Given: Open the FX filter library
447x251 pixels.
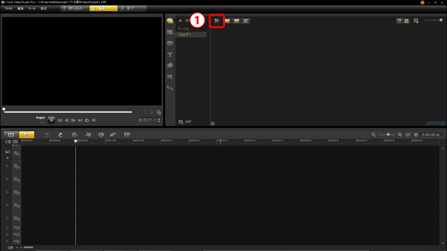Looking at the screenshot, I should pos(170,77).
